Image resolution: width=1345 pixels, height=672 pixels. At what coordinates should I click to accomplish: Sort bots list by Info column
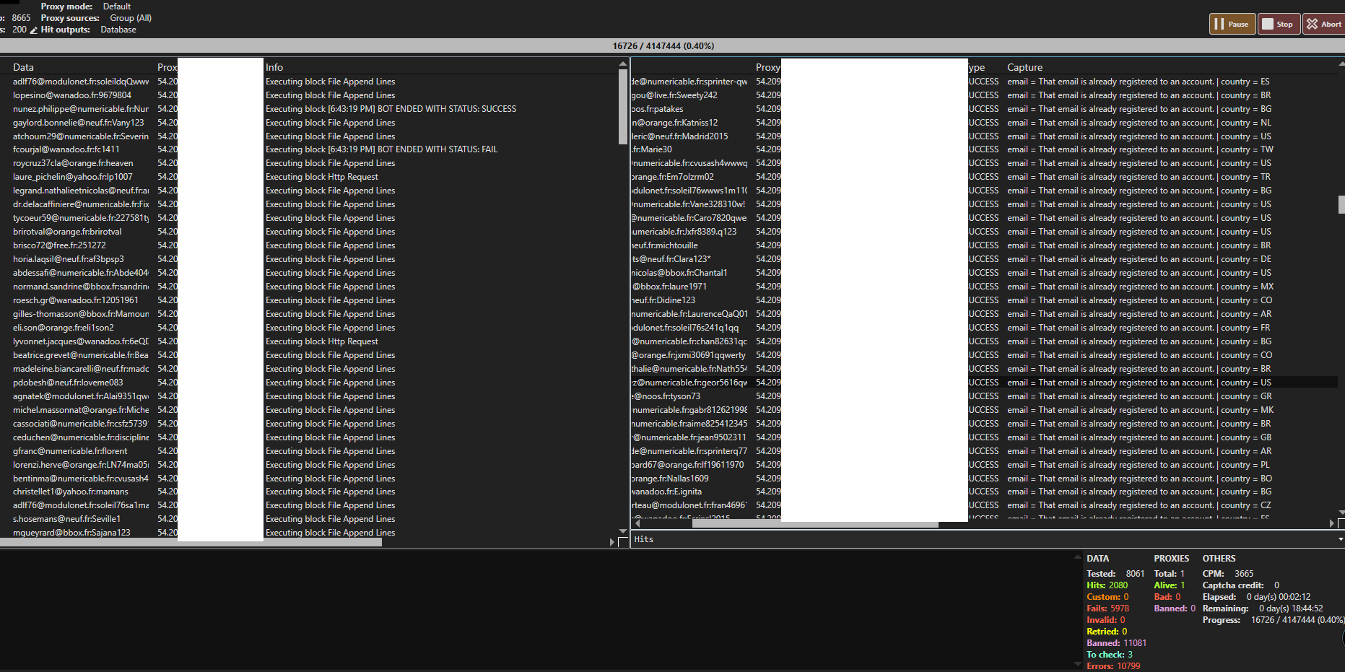click(x=274, y=67)
